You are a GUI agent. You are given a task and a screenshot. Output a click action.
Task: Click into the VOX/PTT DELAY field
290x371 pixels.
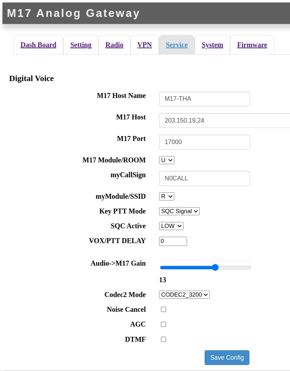173,241
